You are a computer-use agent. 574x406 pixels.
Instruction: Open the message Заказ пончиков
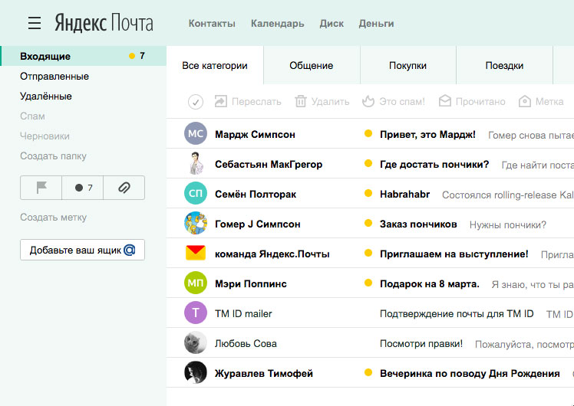click(x=418, y=224)
